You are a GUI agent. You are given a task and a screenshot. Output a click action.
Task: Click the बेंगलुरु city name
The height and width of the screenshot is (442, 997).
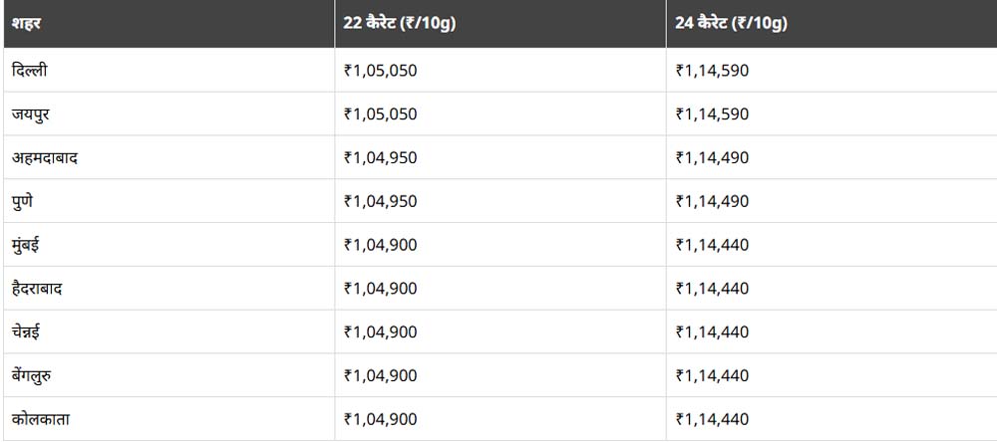(x=35, y=375)
